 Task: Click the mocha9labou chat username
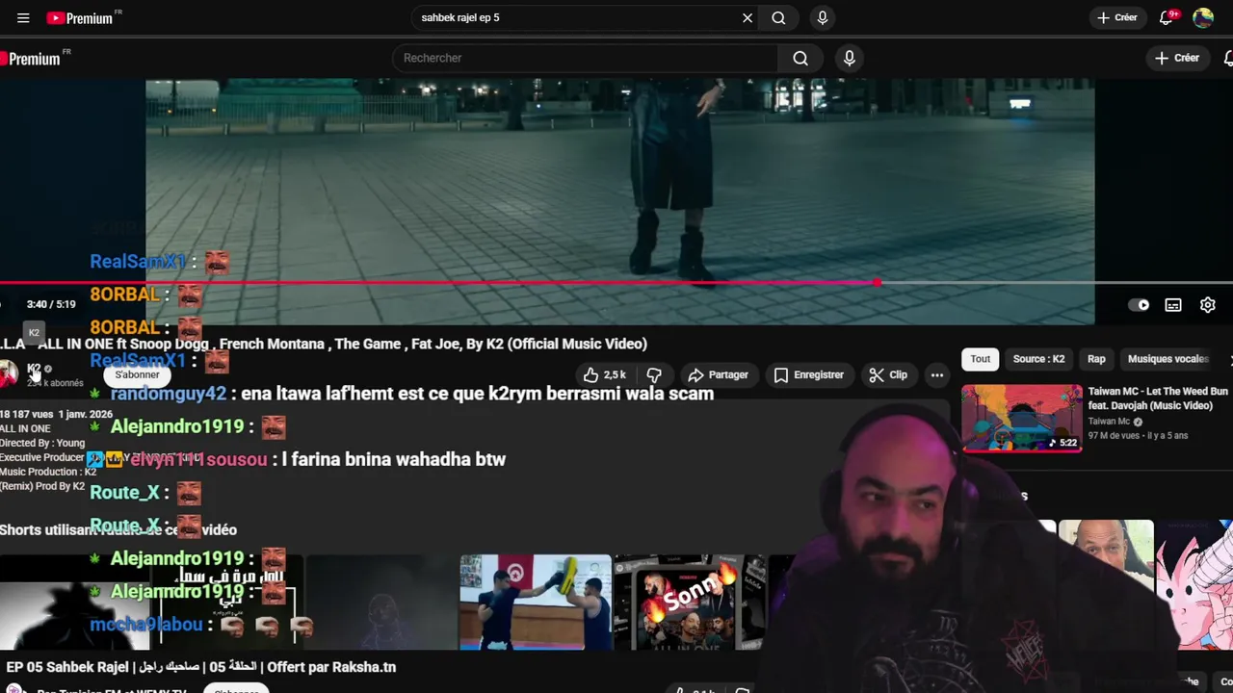click(146, 625)
